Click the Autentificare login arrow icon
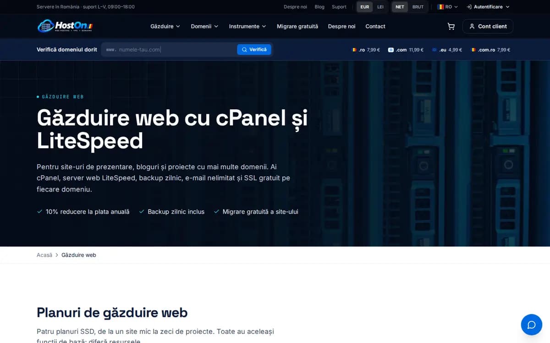The height and width of the screenshot is (343, 550). [x=469, y=7]
